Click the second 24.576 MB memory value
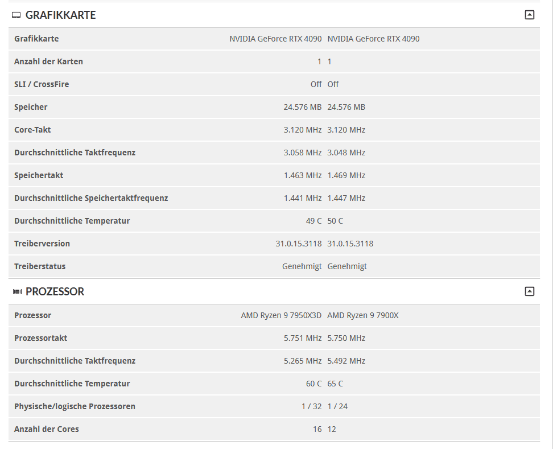 [346, 107]
